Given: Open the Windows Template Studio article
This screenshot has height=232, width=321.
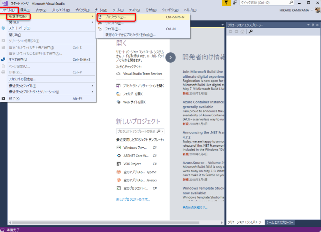Looking at the screenshot, I should coord(204,191).
